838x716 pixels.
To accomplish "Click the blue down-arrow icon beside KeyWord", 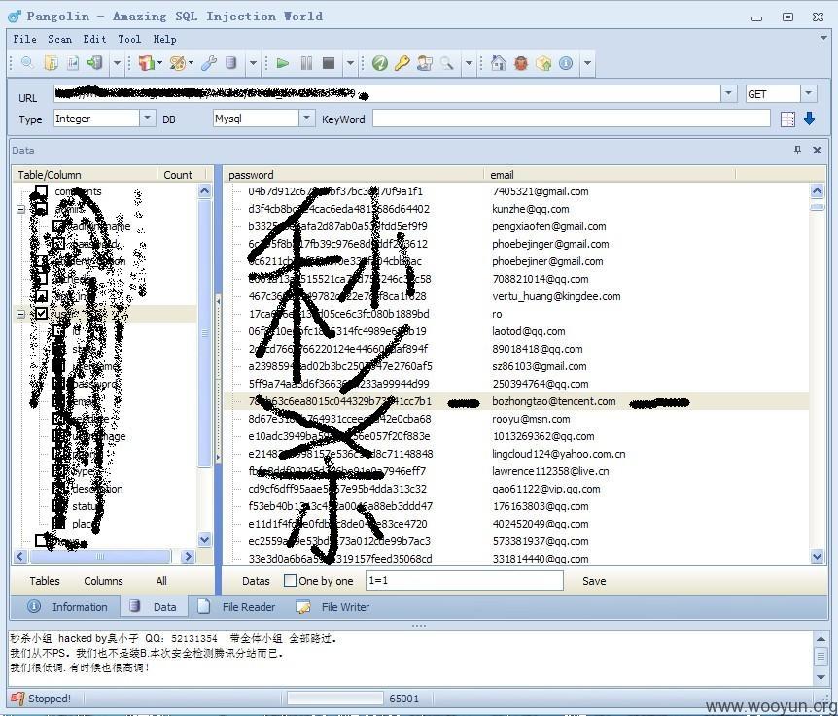I will (809, 119).
